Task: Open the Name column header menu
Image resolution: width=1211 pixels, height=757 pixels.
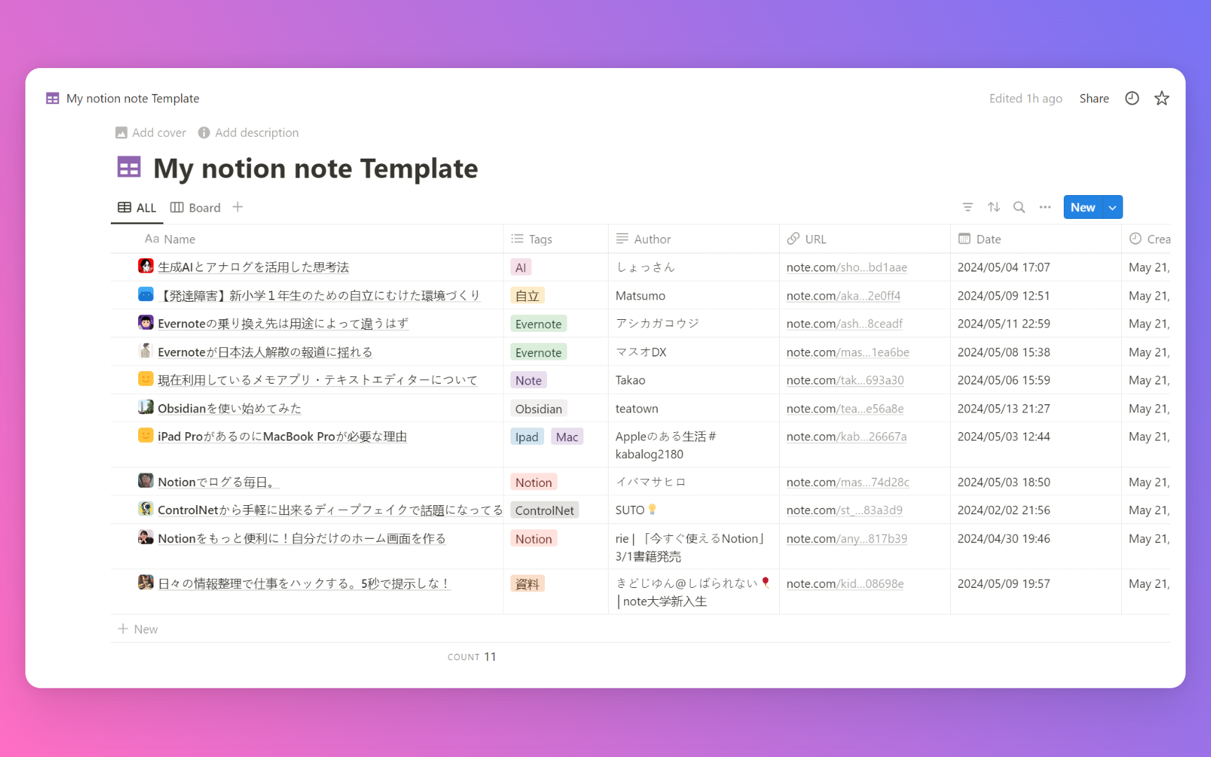Action: [x=306, y=239]
